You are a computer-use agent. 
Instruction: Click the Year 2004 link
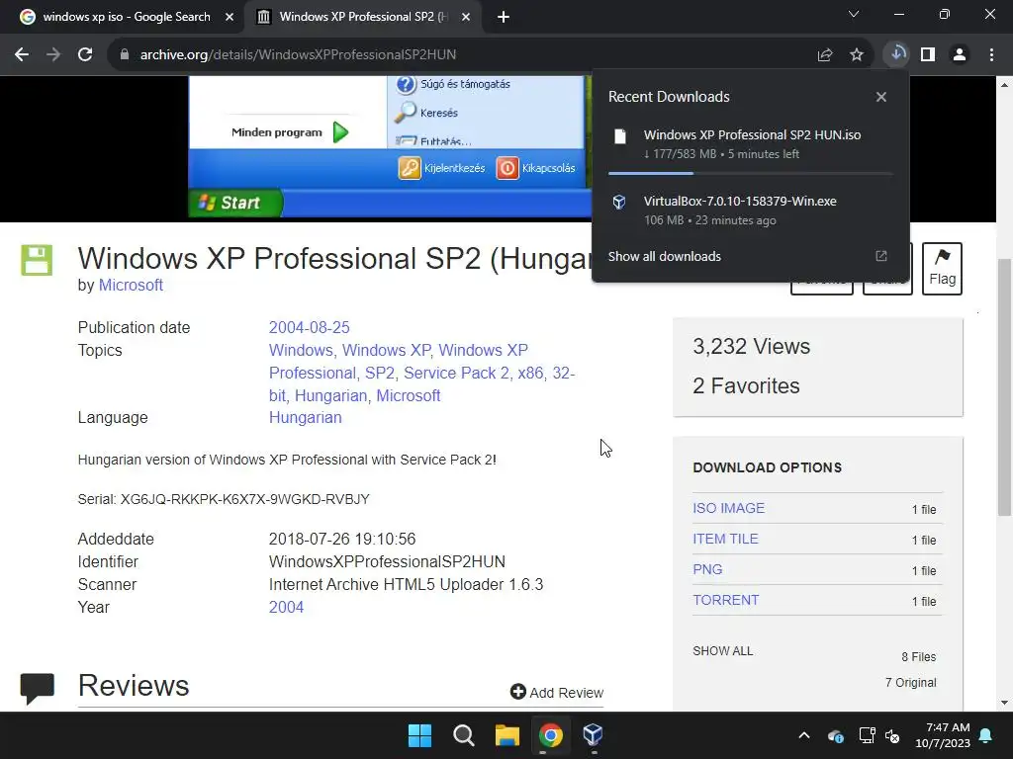286,608
